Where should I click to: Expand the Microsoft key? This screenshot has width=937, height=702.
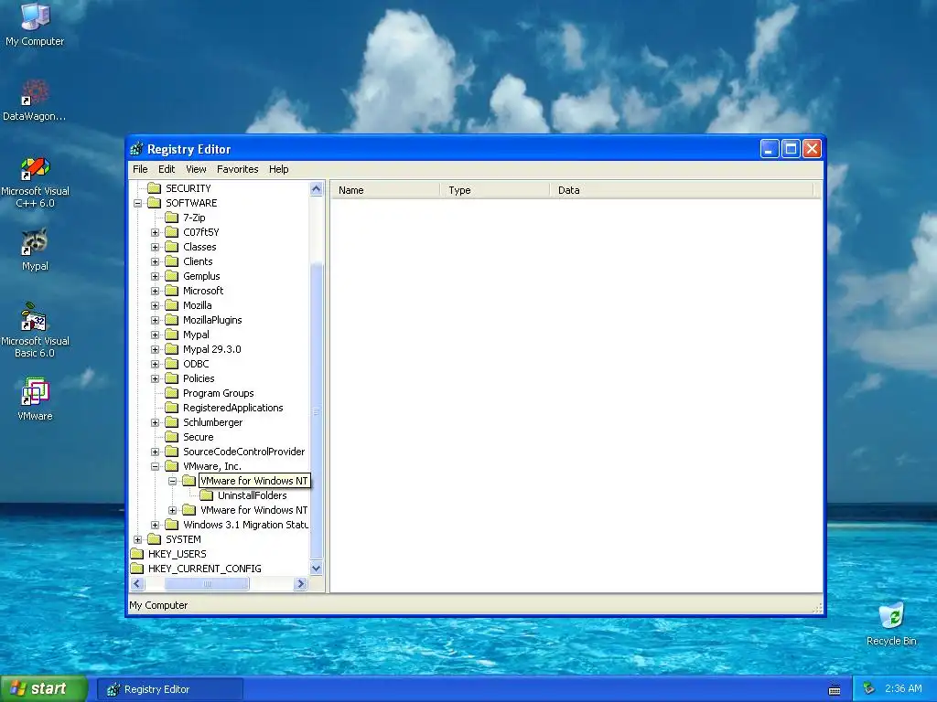(x=156, y=291)
